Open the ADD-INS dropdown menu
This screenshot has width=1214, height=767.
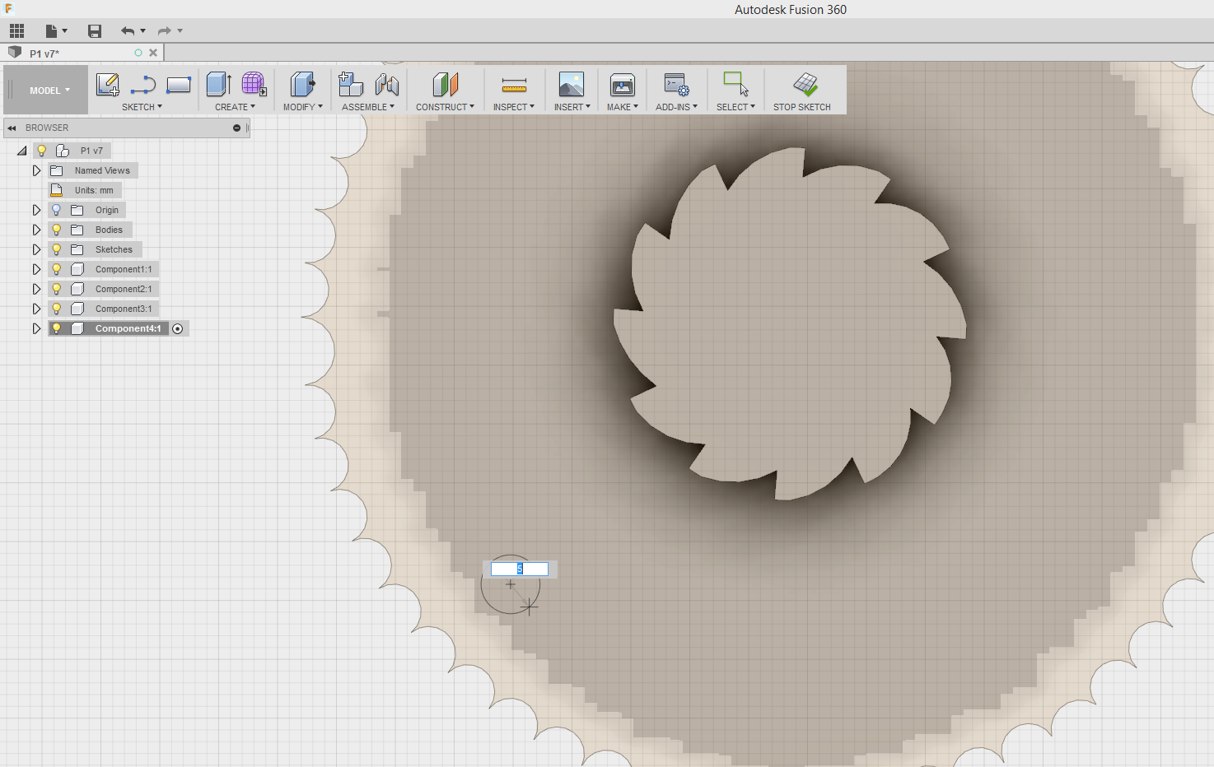click(677, 107)
